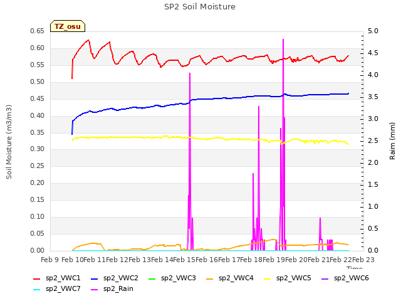Click the 0.0 right axis tick label
The image size is (401, 301).
(373, 251)
